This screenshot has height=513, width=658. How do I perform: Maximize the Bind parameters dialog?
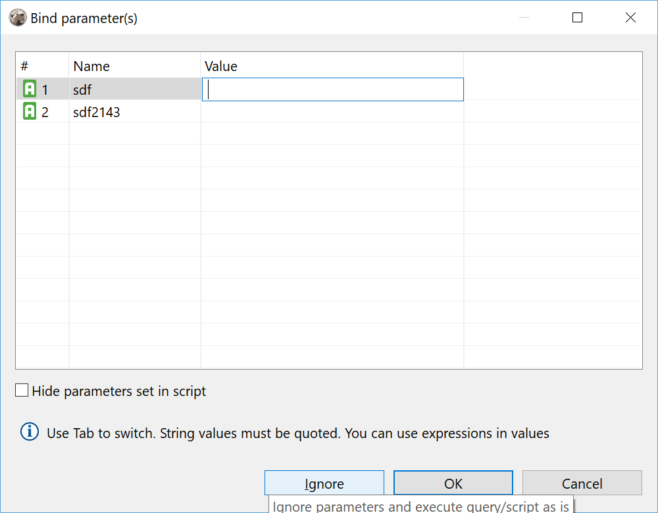point(577,18)
